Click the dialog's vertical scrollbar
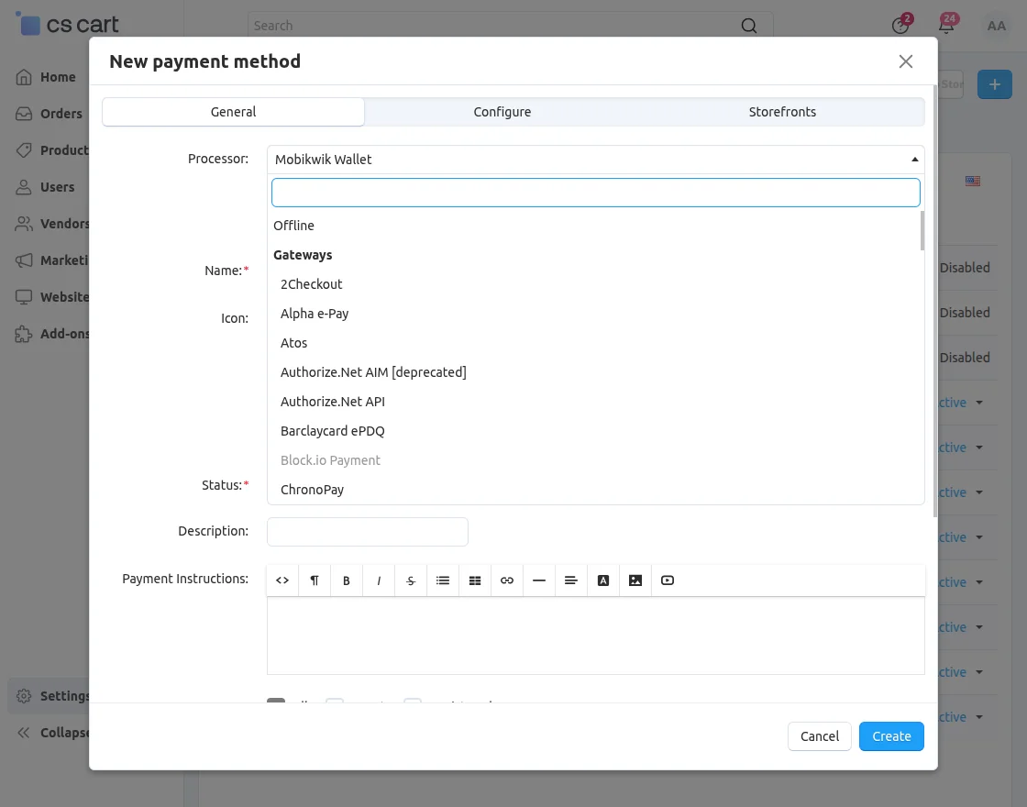 (x=934, y=302)
